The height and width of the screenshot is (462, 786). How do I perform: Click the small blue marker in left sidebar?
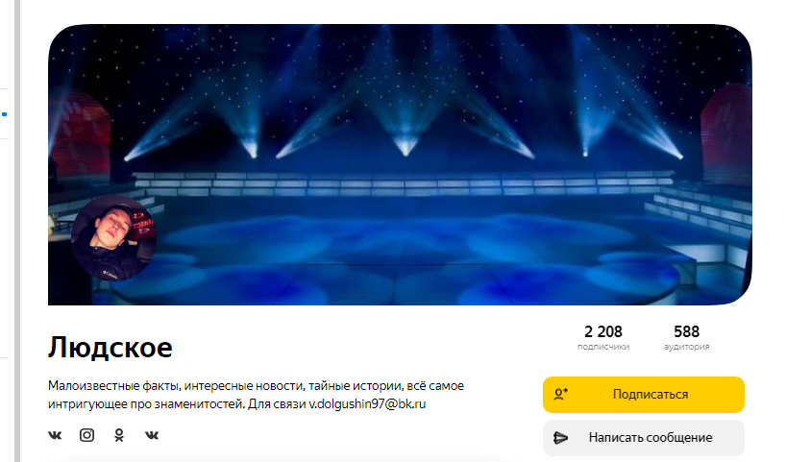click(x=4, y=114)
